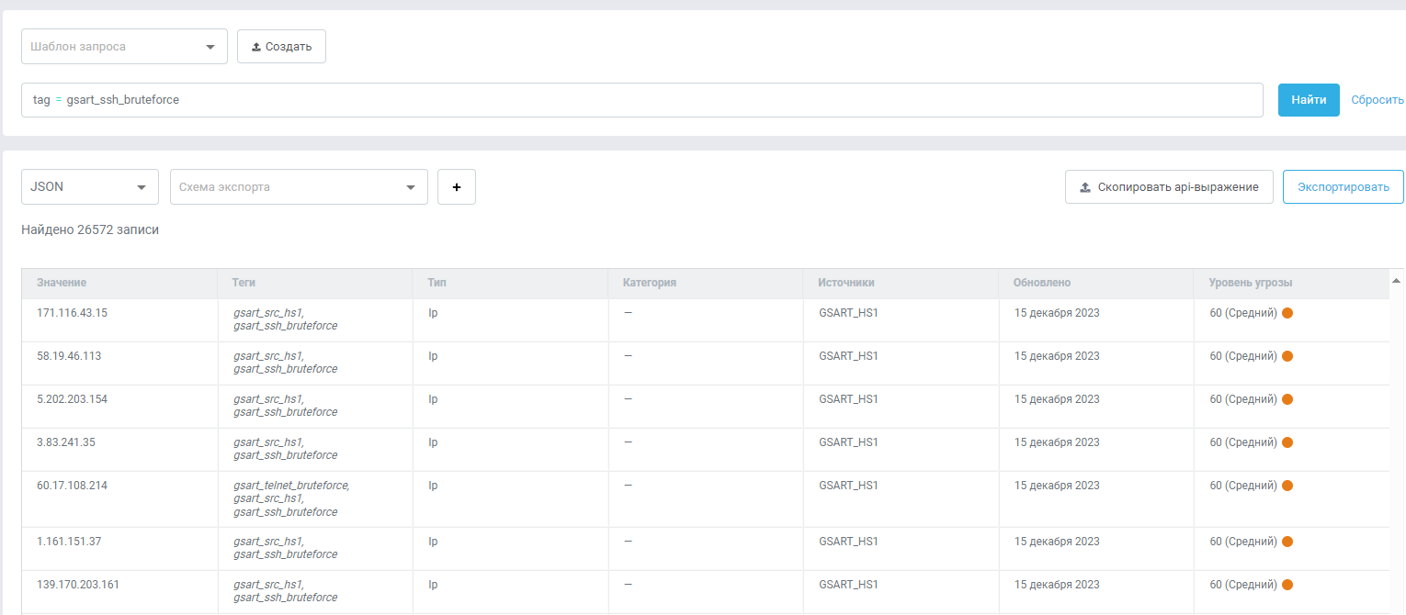Click the Экспортировать button
The height and width of the screenshot is (615, 1406).
click(x=1343, y=187)
